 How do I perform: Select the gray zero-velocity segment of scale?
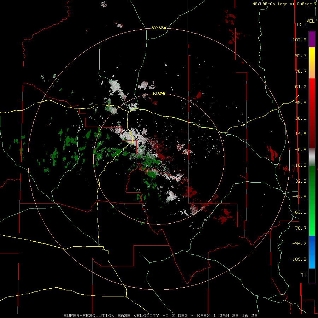pos(312,157)
